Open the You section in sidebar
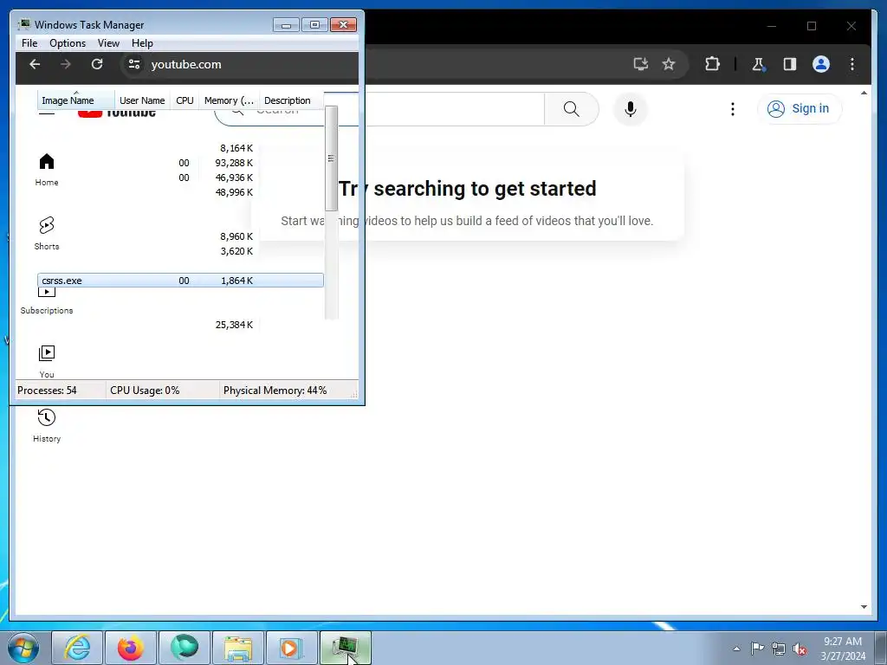The width and height of the screenshot is (887, 665). tap(47, 362)
